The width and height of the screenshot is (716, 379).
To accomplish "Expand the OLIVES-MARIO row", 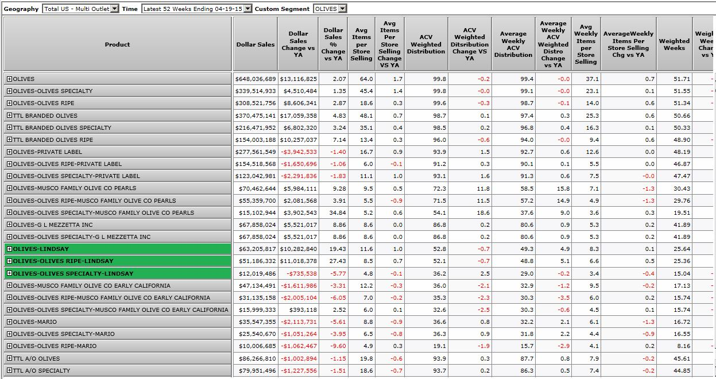I will [x=9, y=322].
